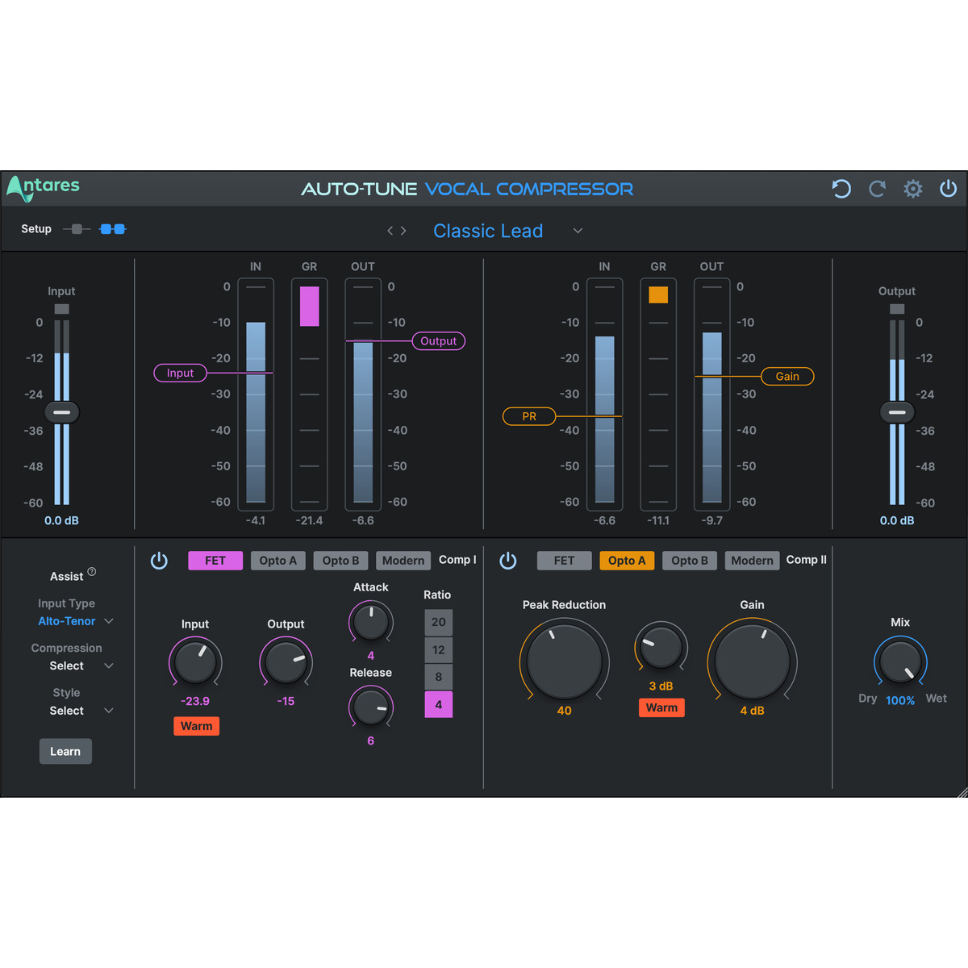Select ratio 4
Image resolution: width=968 pixels, height=968 pixels.
click(439, 704)
